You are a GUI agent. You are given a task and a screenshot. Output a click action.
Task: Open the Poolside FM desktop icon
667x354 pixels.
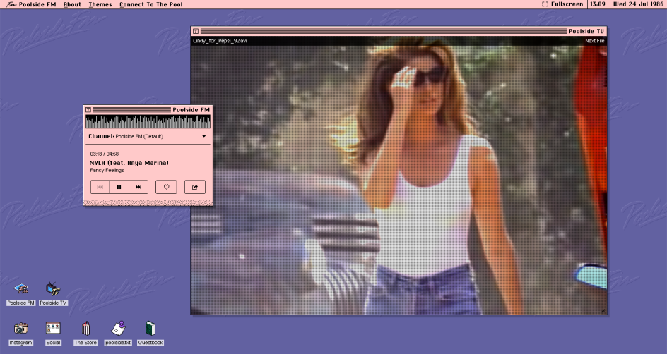(21, 289)
